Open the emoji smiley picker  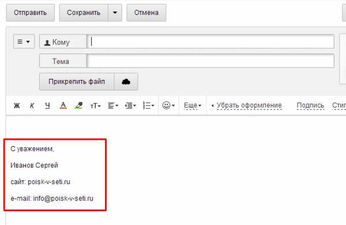pyautogui.click(x=168, y=105)
